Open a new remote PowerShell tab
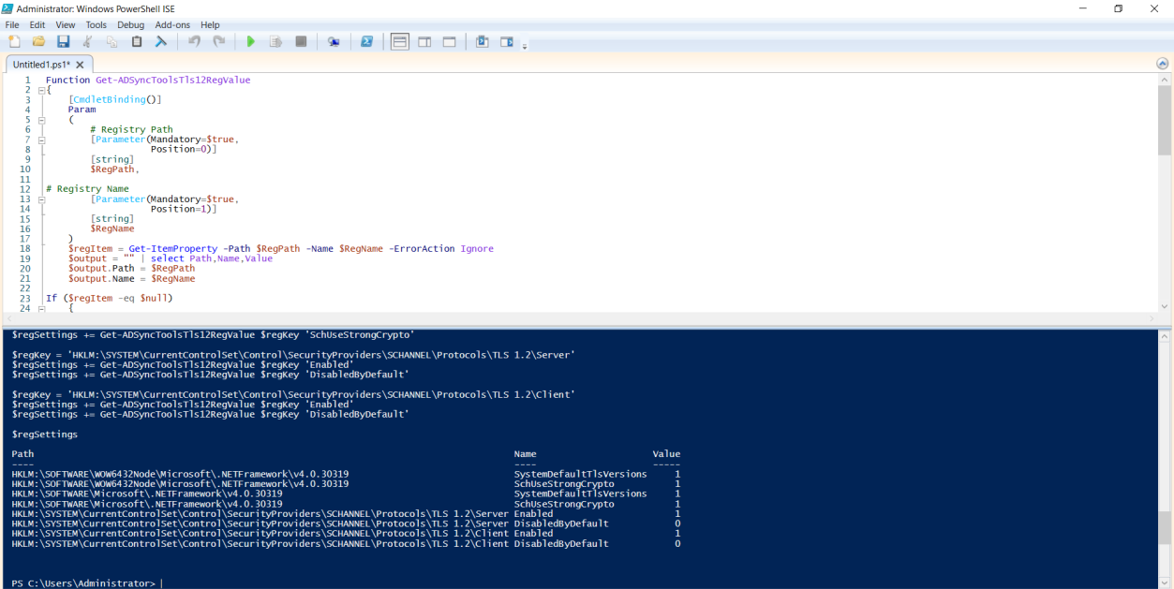Screen dimensions: 1174x589 tap(334, 41)
